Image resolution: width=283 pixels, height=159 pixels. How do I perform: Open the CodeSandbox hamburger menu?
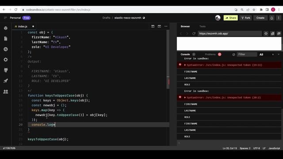(5, 18)
